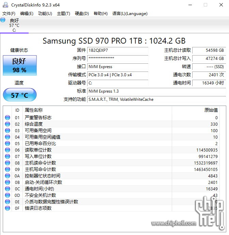This screenshot has height=235, width=229.
Task: Click the ID column header
Action: point(17,110)
